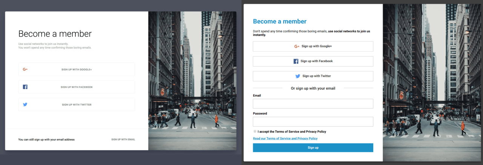Focus the Email input field
Screen dimensions: 483x165
click(x=313, y=104)
